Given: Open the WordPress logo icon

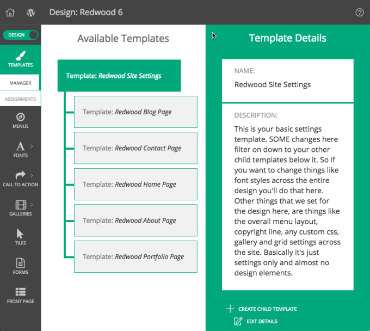Looking at the screenshot, I should click(x=30, y=13).
